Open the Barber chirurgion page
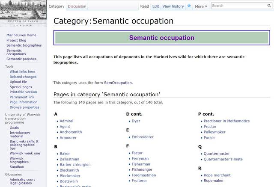Image resolution: width=274 pixels, height=187 pixels. [75, 165]
